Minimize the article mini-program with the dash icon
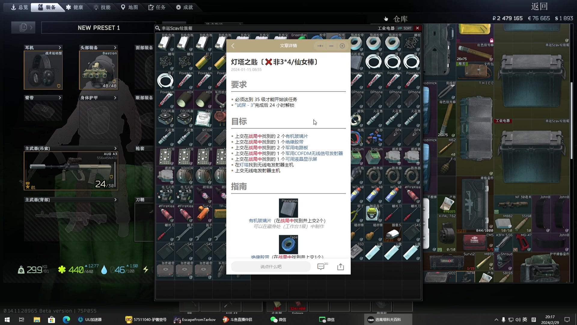Image resolution: width=577 pixels, height=325 pixels. (331, 46)
